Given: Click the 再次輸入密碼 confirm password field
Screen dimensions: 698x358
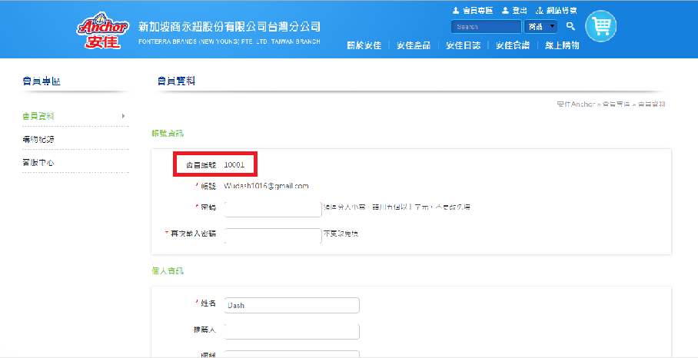Looking at the screenshot, I should (x=273, y=236).
